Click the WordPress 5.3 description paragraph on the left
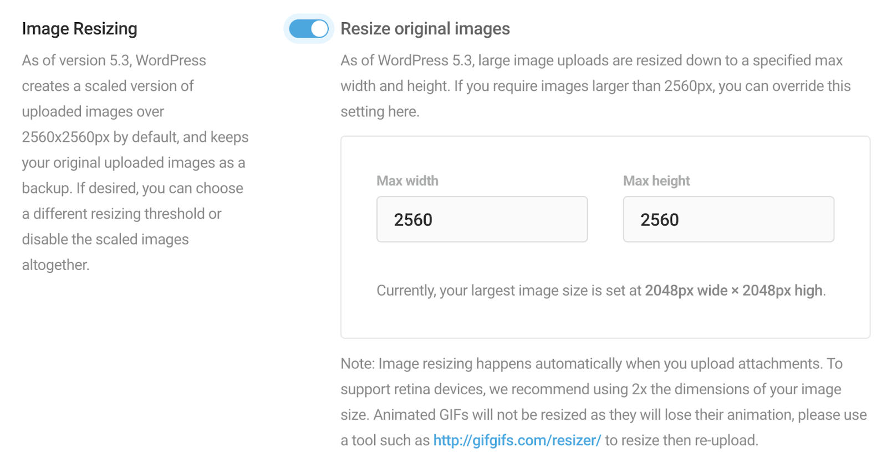The width and height of the screenshot is (887, 469). click(135, 162)
